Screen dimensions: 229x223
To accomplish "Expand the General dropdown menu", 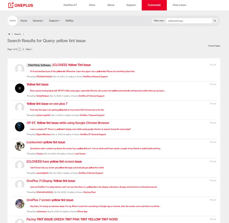I will point(38,21).
